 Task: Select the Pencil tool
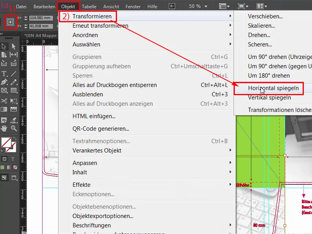[14, 82]
